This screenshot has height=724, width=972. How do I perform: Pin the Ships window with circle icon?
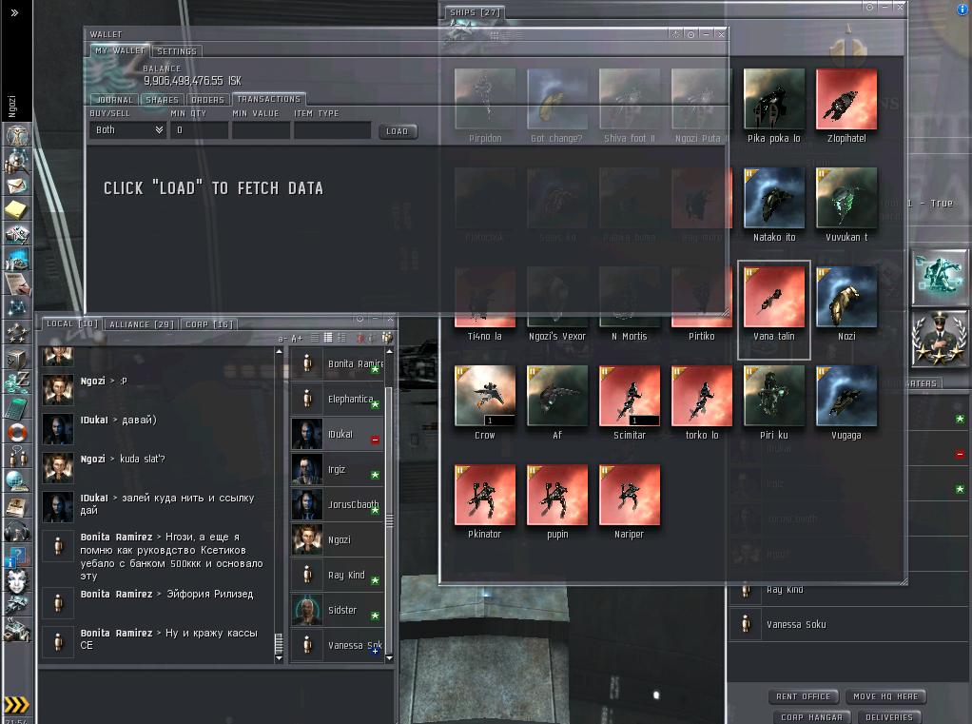point(869,8)
